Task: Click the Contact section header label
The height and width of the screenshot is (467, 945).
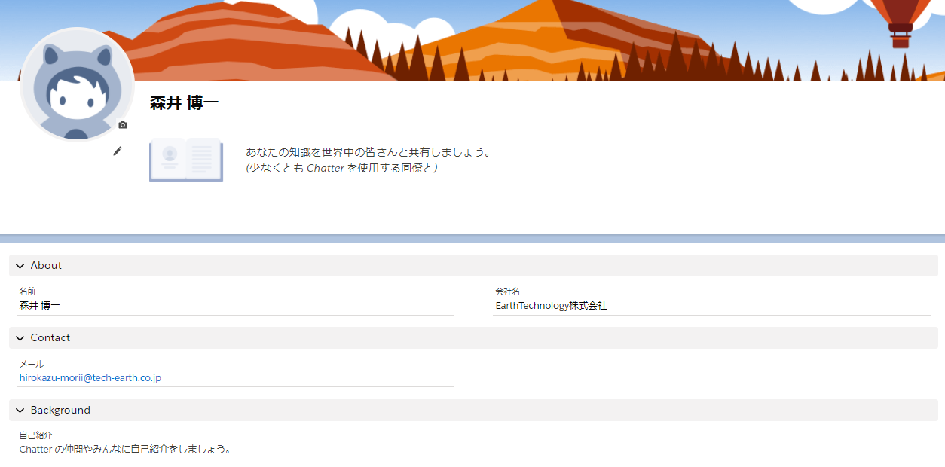Action: point(50,338)
